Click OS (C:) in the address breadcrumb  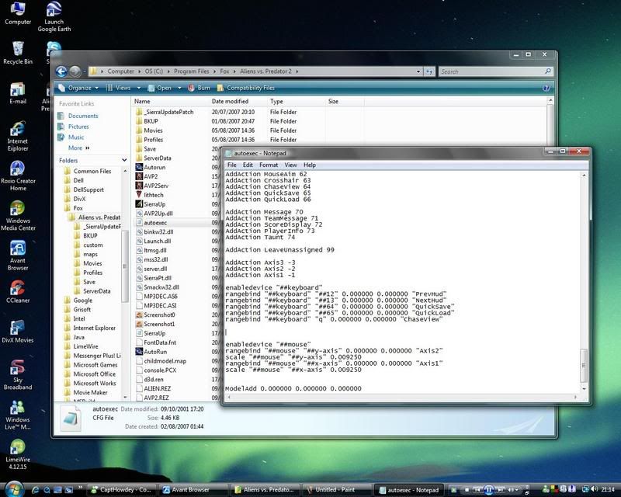coord(154,71)
